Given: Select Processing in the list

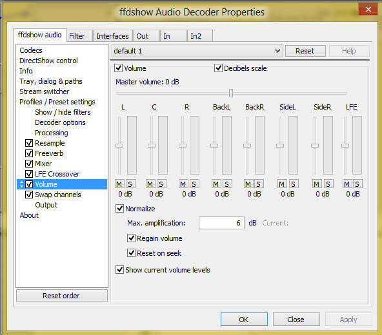Looking at the screenshot, I should [52, 133].
